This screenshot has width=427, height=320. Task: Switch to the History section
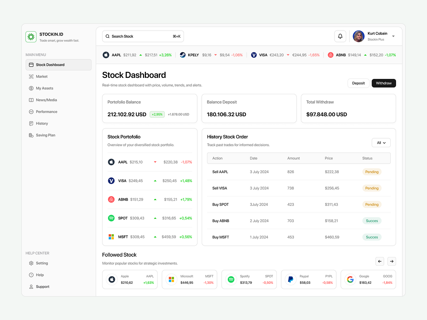(x=31, y=123)
